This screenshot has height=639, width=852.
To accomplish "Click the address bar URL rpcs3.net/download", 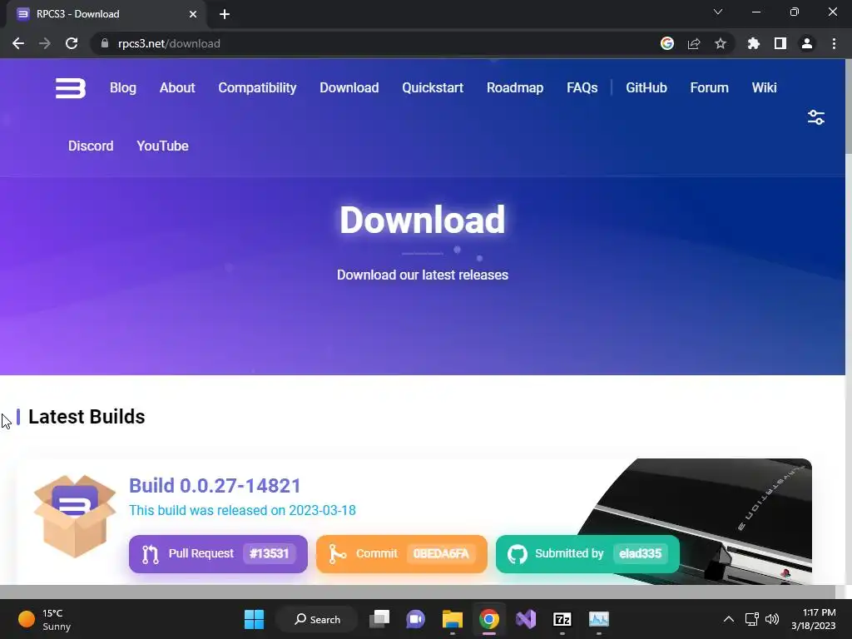I will (169, 43).
